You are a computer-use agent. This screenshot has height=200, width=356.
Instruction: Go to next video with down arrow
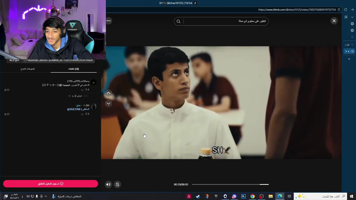click(108, 103)
